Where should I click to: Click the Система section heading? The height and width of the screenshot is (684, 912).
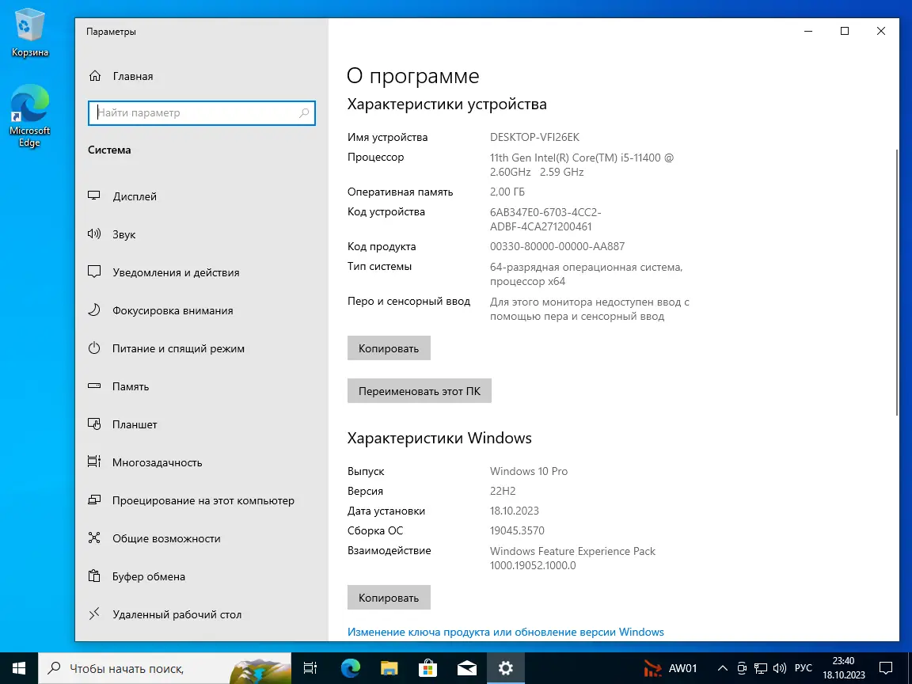109,150
